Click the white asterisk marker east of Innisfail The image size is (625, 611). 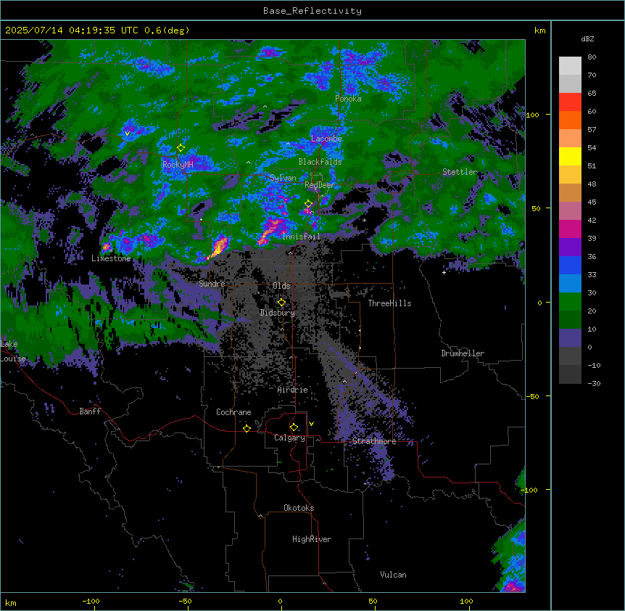coord(364,220)
